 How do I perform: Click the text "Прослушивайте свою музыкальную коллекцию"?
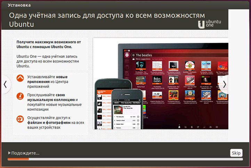[55, 102]
